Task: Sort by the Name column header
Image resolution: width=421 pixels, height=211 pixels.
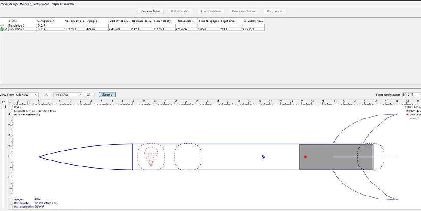Action: click(x=22, y=21)
